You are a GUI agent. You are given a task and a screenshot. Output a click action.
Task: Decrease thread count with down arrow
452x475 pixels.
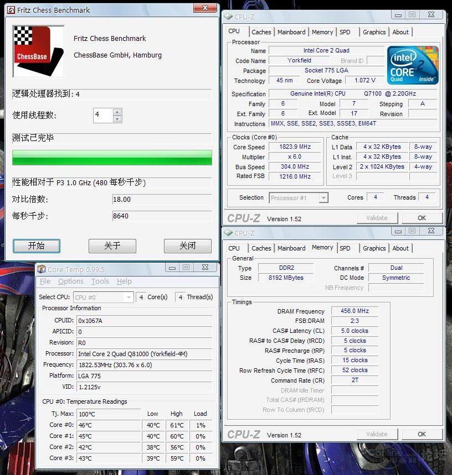pyautogui.click(x=117, y=119)
